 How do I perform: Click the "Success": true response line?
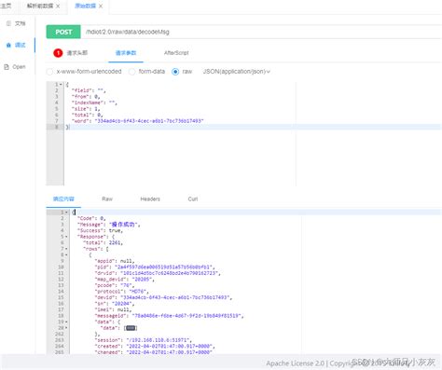[100, 230]
